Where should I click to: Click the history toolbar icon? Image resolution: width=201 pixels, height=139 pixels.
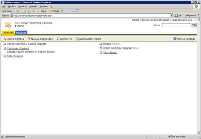pos(62,11)
